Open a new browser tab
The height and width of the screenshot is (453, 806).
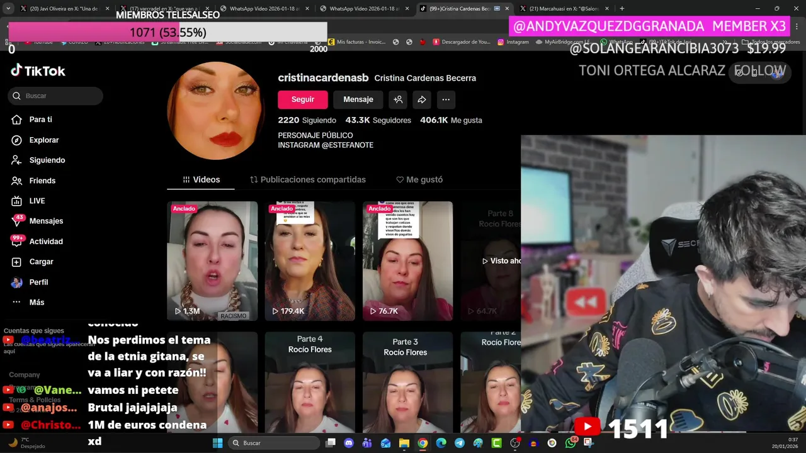[622, 9]
